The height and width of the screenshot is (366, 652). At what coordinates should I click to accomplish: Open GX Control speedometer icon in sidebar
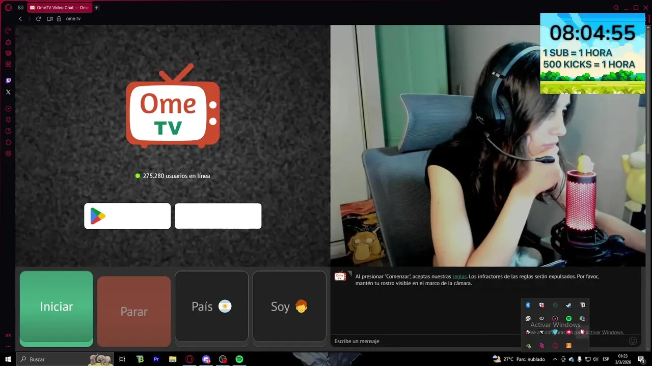(8, 31)
